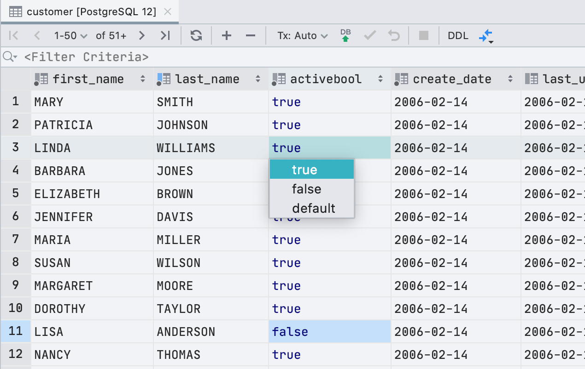Click the filter search magnifier icon
This screenshot has width=585, height=369.
tap(9, 57)
